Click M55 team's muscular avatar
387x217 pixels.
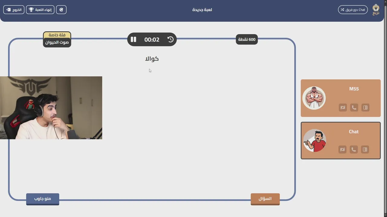point(314,98)
